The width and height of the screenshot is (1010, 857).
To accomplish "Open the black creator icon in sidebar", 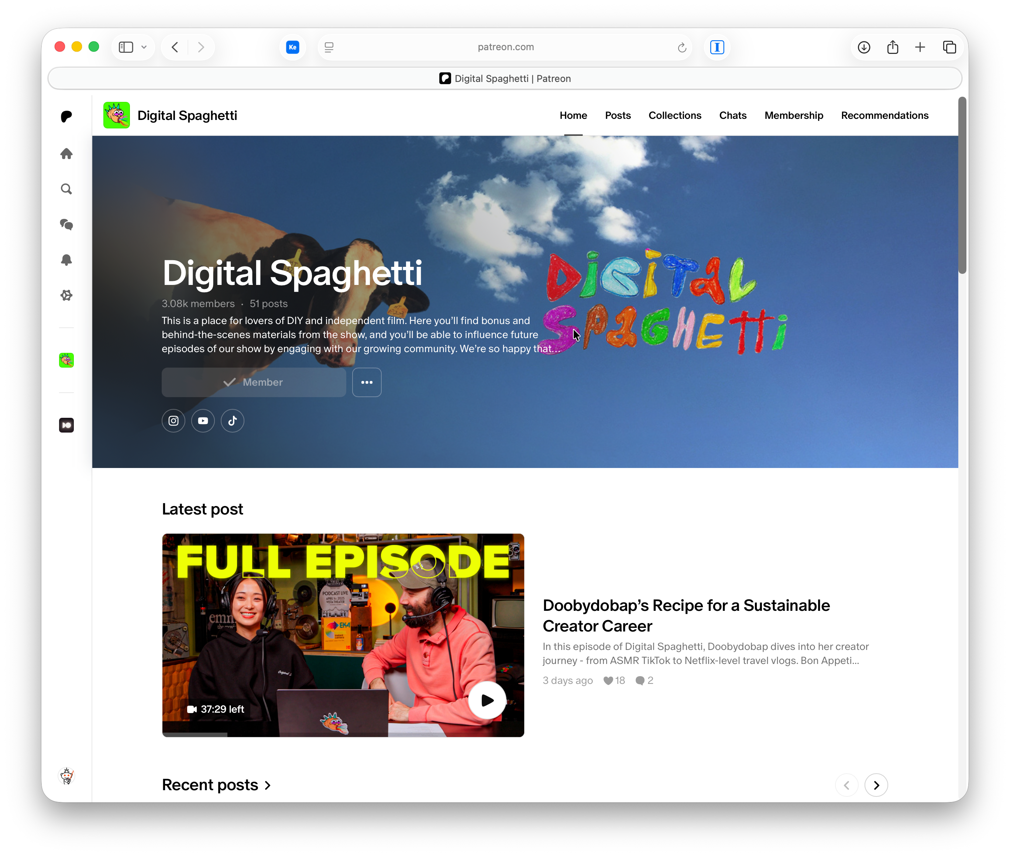I will (x=66, y=425).
